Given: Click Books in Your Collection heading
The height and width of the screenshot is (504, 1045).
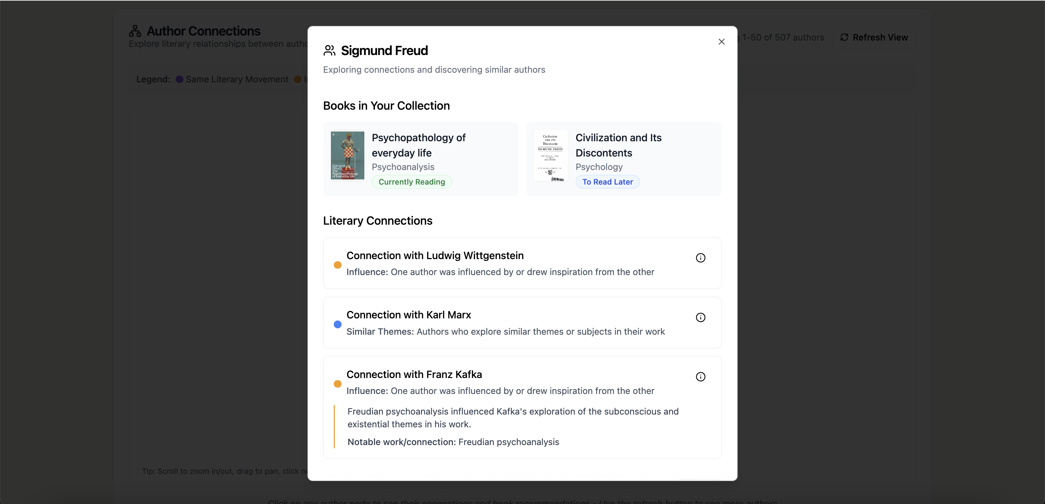Looking at the screenshot, I should tap(386, 106).
